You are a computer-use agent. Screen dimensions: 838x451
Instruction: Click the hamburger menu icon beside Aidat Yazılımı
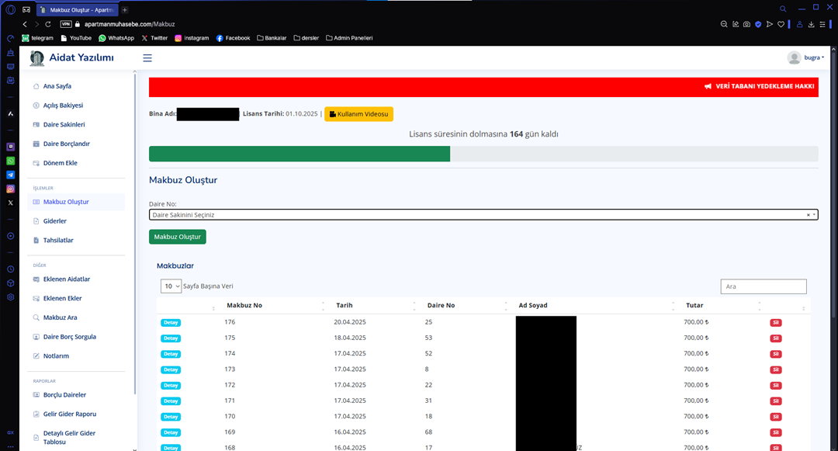[147, 58]
